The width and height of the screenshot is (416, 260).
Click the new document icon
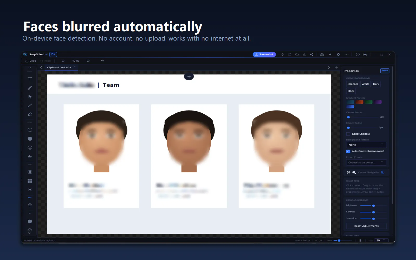290,54
